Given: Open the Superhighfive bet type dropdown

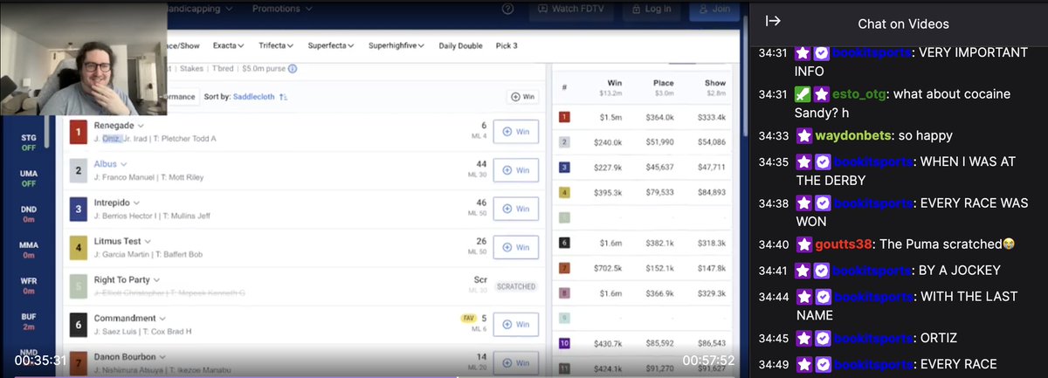Looking at the screenshot, I should coord(397,45).
